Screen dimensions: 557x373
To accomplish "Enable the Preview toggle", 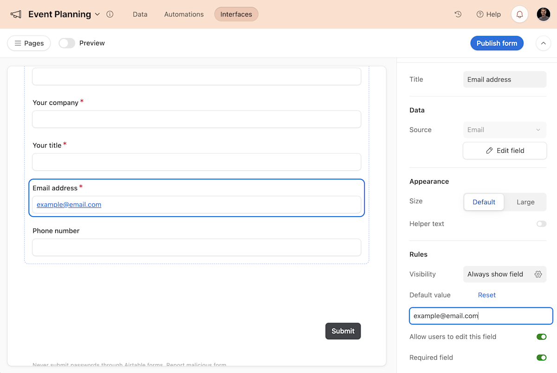I will pos(67,43).
